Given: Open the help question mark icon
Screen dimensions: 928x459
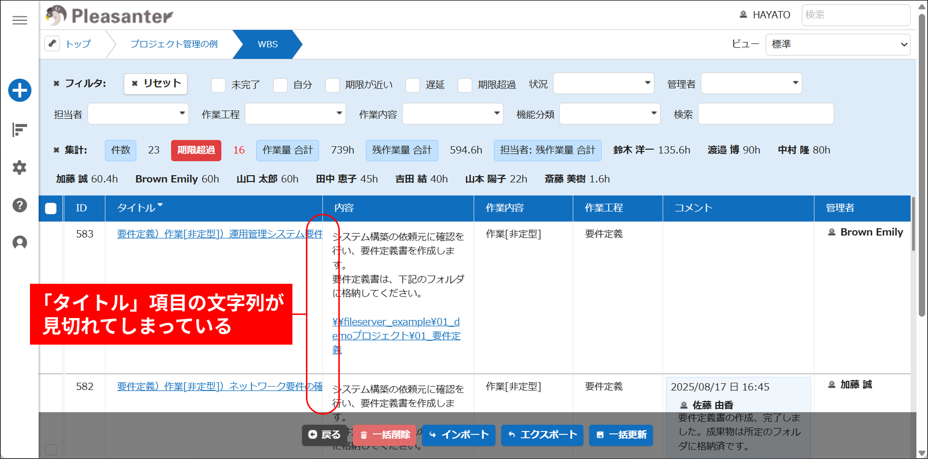Looking at the screenshot, I should click(20, 205).
